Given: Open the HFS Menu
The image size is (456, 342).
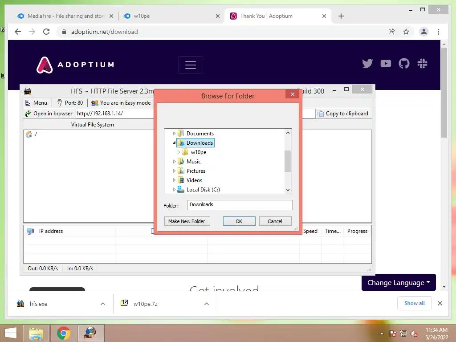Looking at the screenshot, I should [x=37, y=103].
